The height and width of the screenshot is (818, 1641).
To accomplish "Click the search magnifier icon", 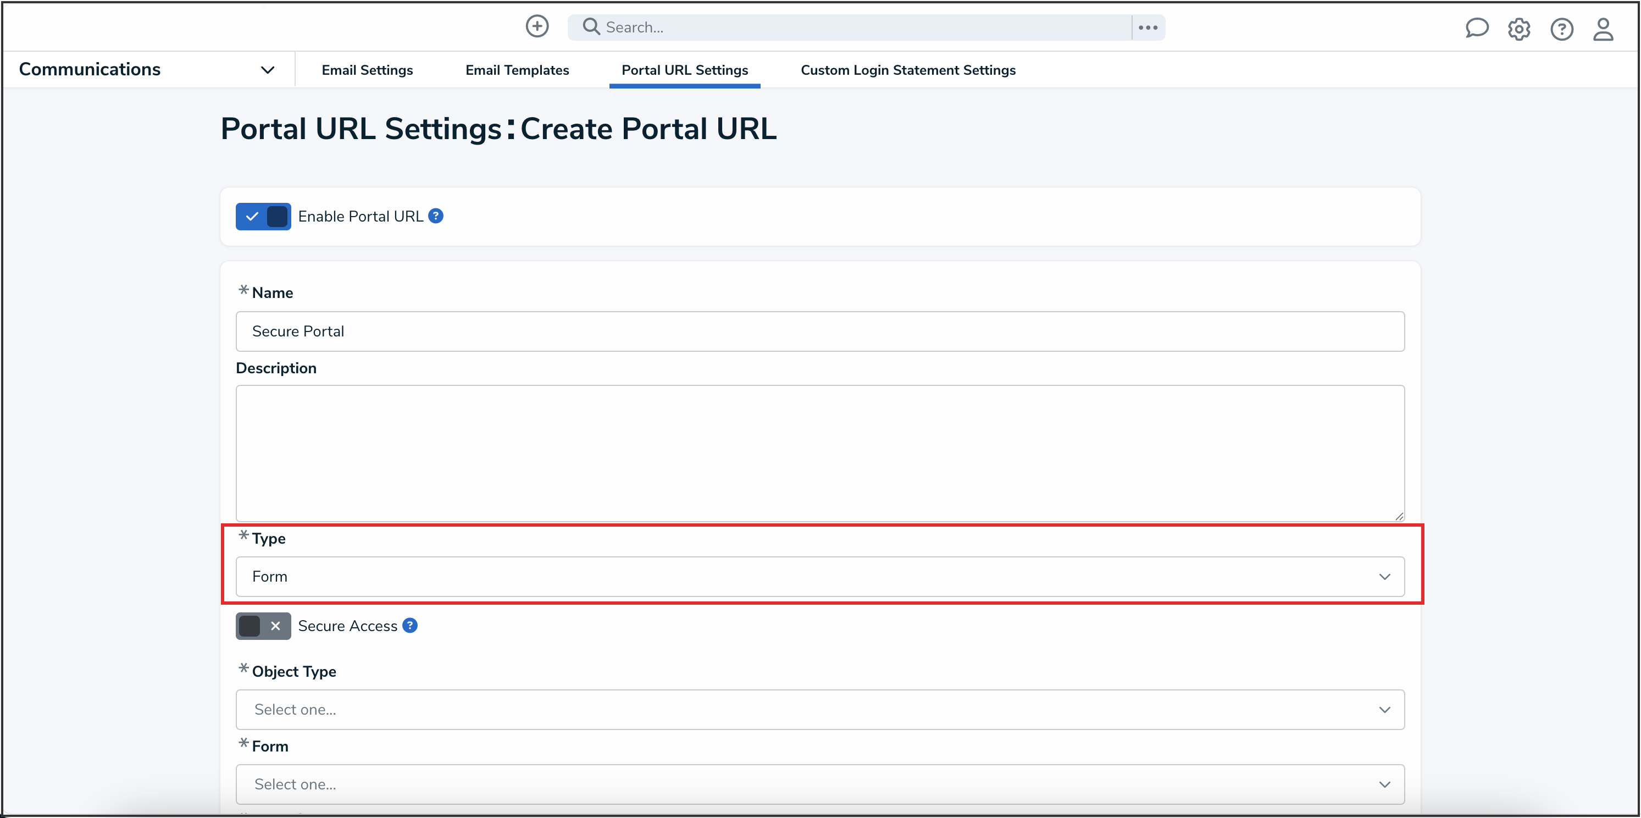I will pos(591,27).
